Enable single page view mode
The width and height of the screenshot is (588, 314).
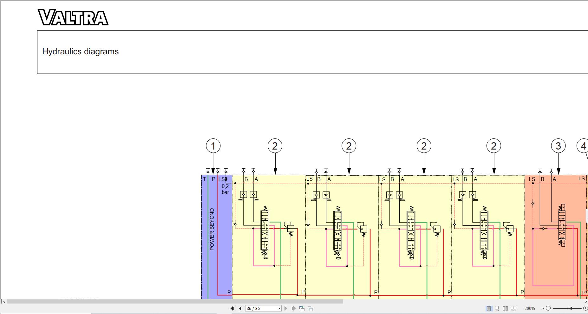click(489, 308)
